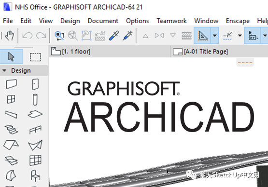This screenshot has height=187, width=268.
Task: Open the View menu
Action: 46,21
